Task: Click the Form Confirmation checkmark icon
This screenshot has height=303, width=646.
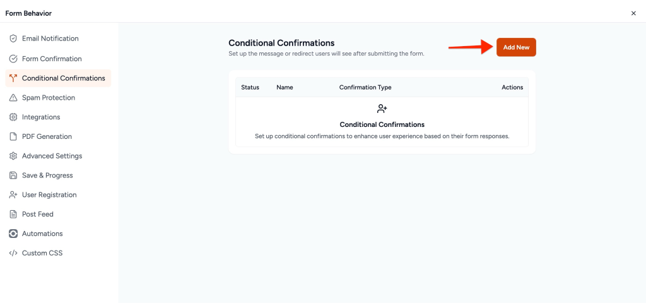Action: pos(13,59)
